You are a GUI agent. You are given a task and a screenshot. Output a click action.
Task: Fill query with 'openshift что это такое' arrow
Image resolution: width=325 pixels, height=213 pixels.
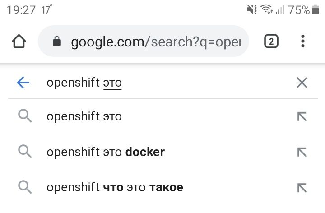coord(302,188)
